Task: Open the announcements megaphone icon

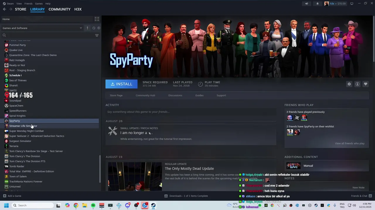Action: click(x=306, y=3)
